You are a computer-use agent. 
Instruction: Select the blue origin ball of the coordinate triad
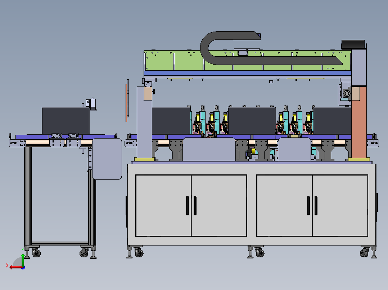click(23, 267)
